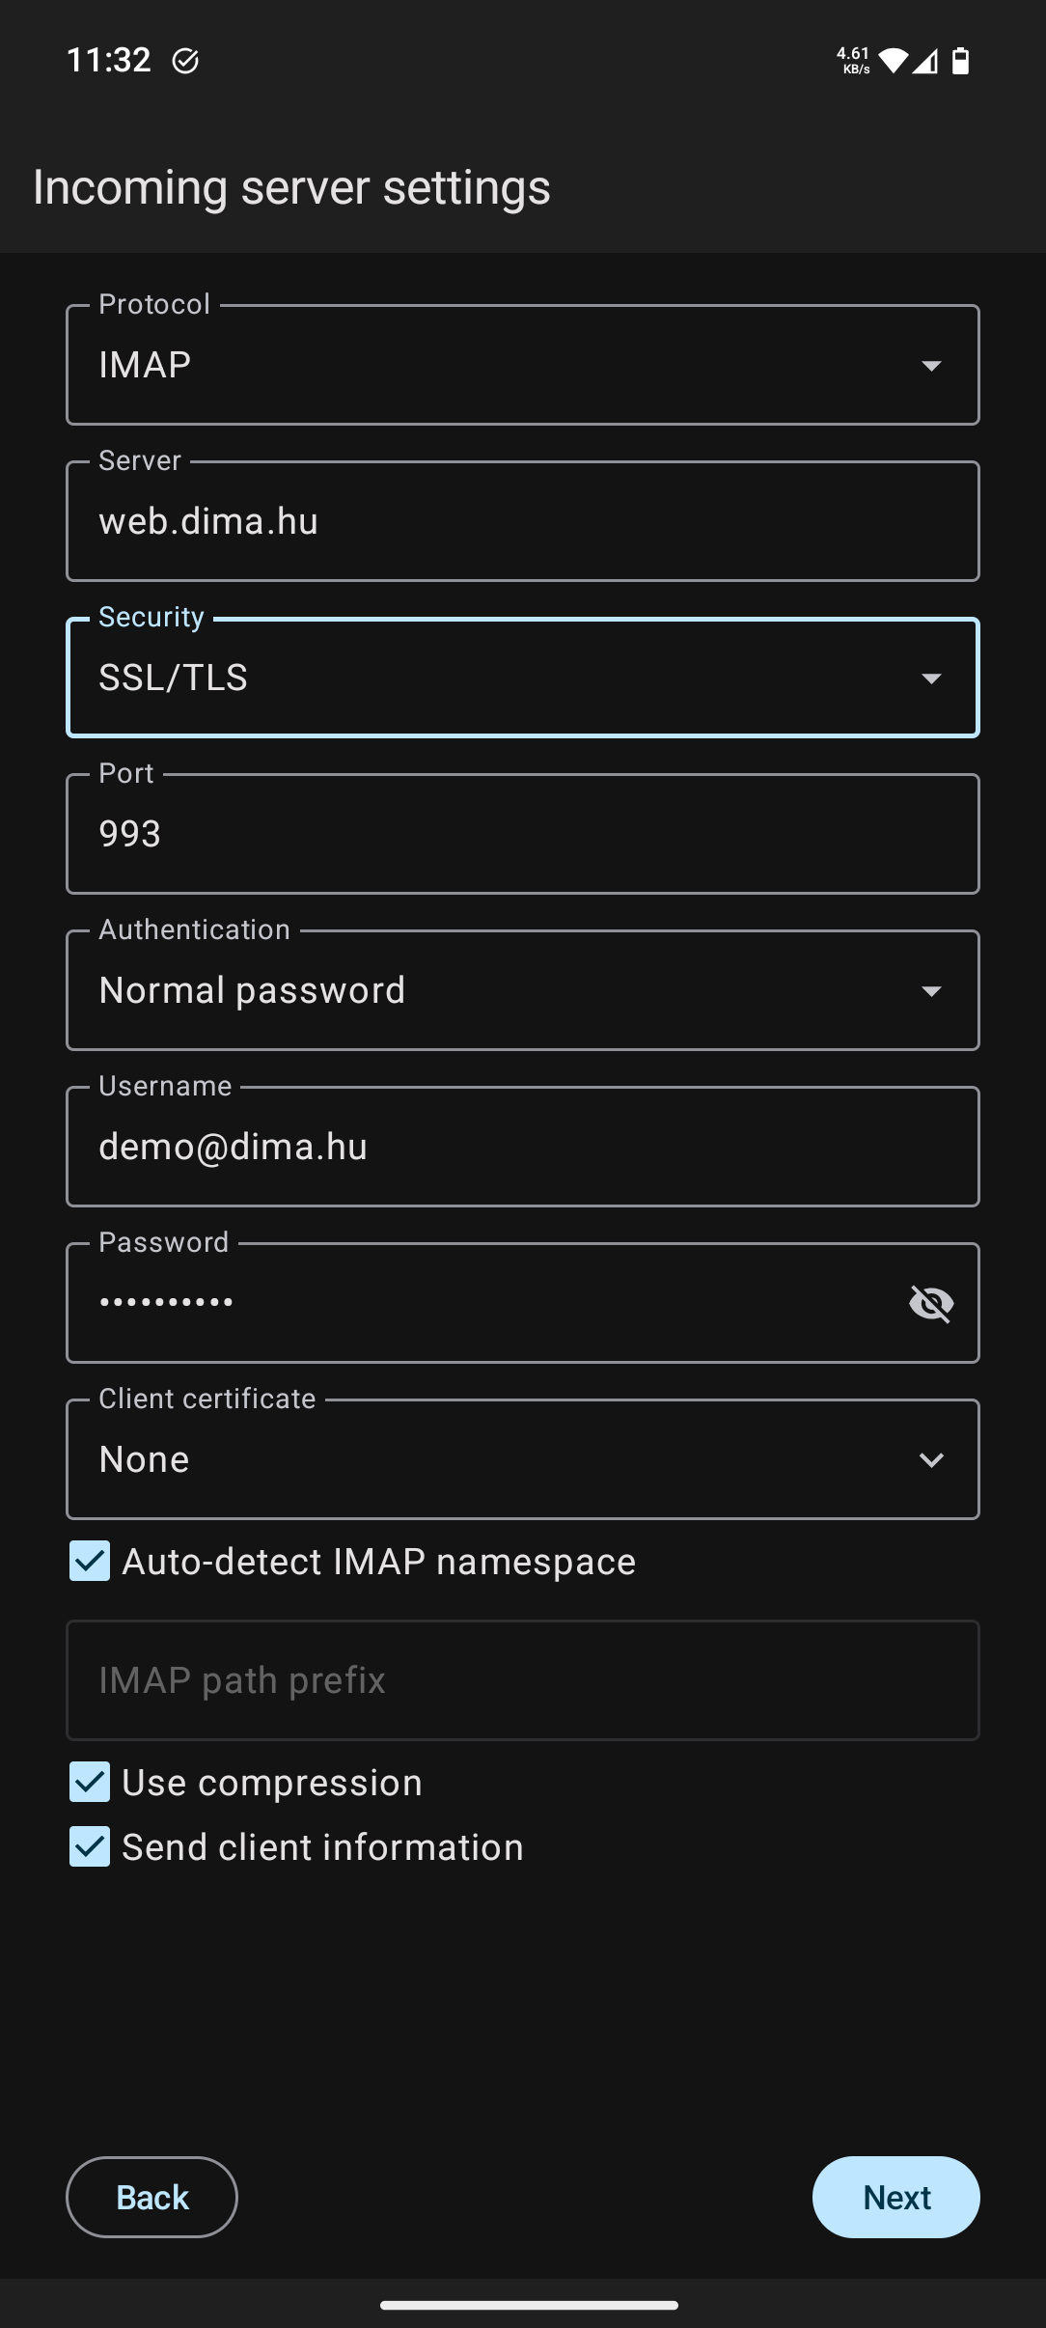
Task: Tap the battery status icon
Action: pos(960,61)
